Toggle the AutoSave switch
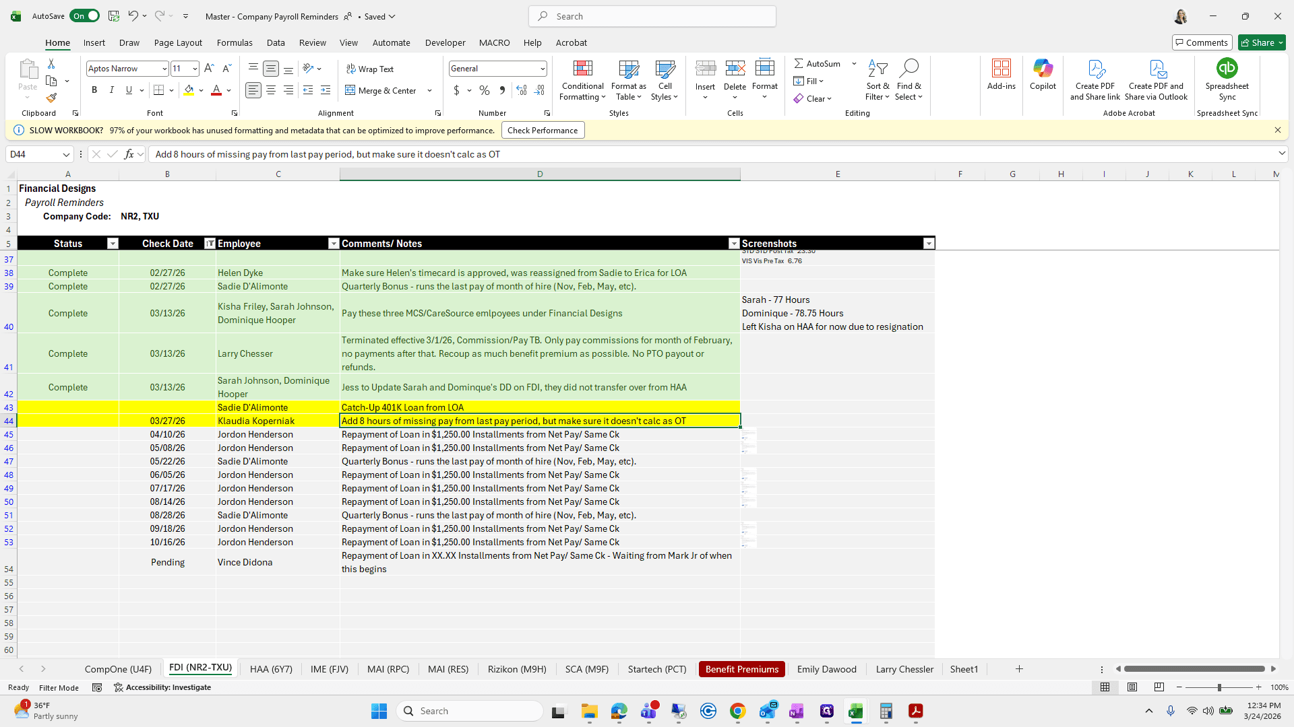This screenshot has height=727, width=1294. coord(84,16)
